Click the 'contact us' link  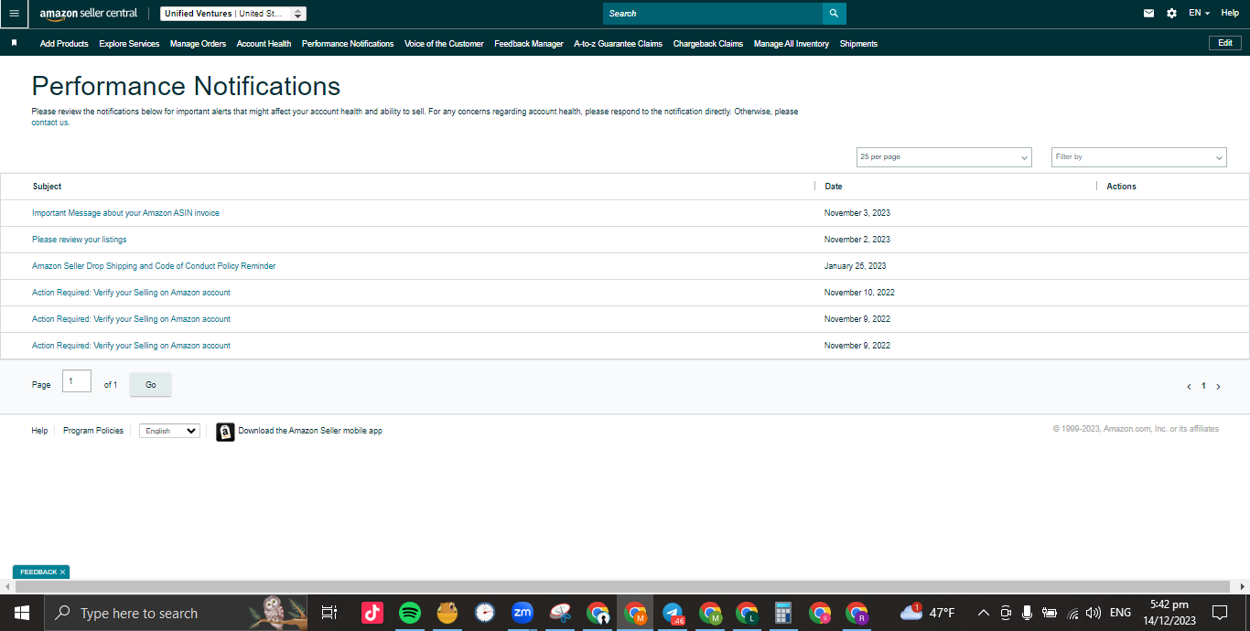pyautogui.click(x=50, y=123)
